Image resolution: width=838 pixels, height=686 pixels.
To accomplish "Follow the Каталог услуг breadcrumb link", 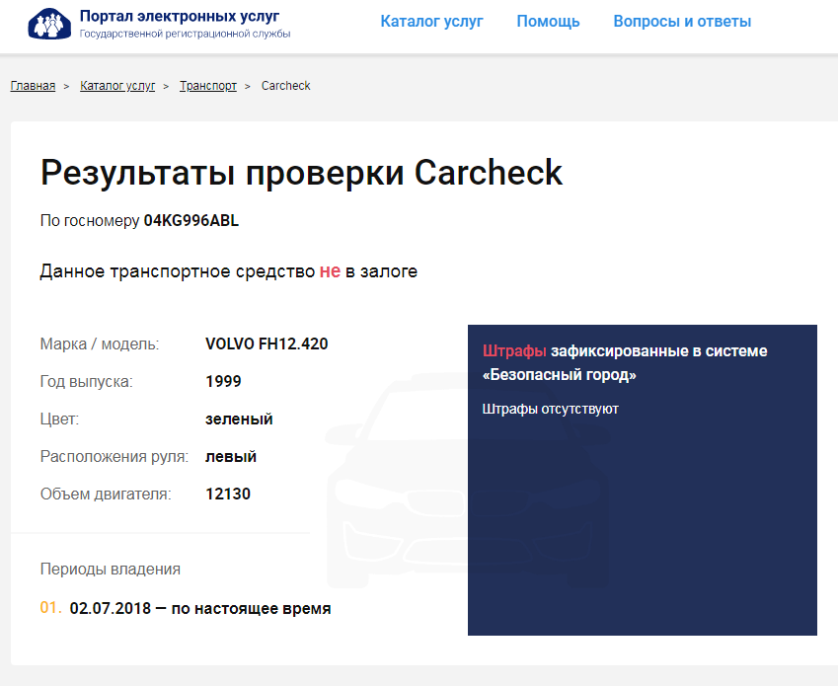I will click(117, 86).
